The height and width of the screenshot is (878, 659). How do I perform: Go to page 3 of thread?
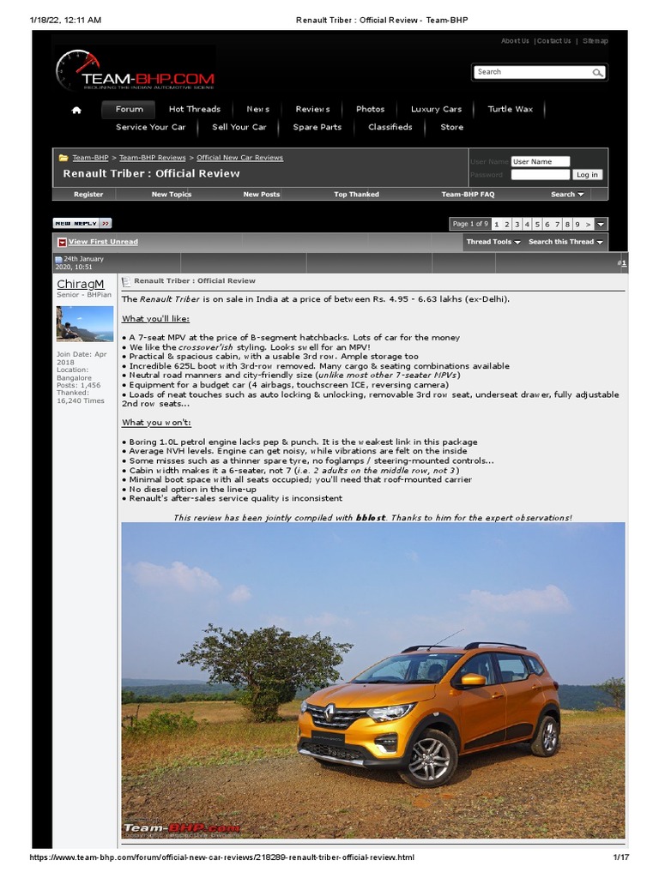[x=517, y=225]
